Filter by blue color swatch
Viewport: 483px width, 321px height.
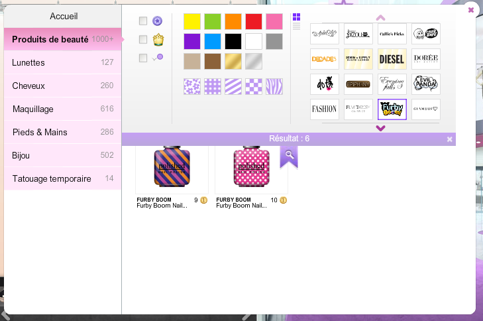point(213,41)
